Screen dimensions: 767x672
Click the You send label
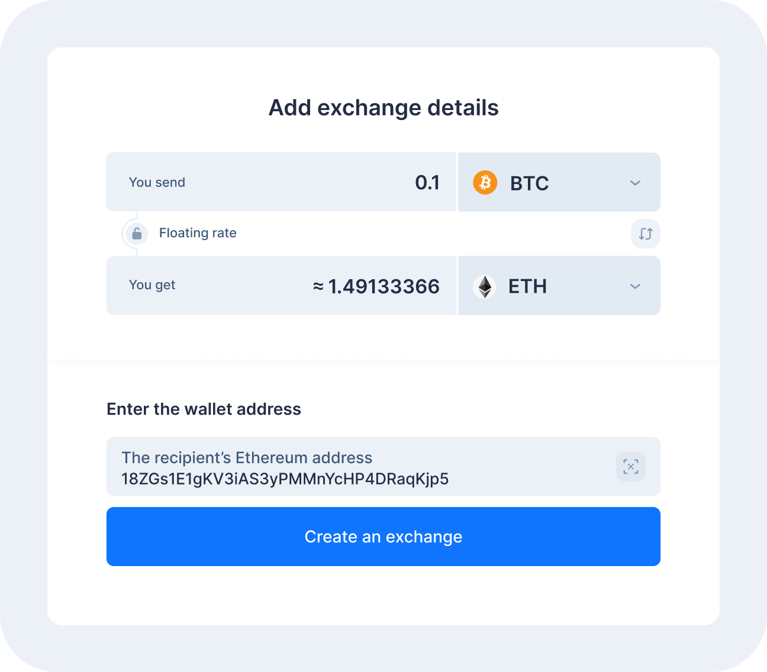coord(157,182)
